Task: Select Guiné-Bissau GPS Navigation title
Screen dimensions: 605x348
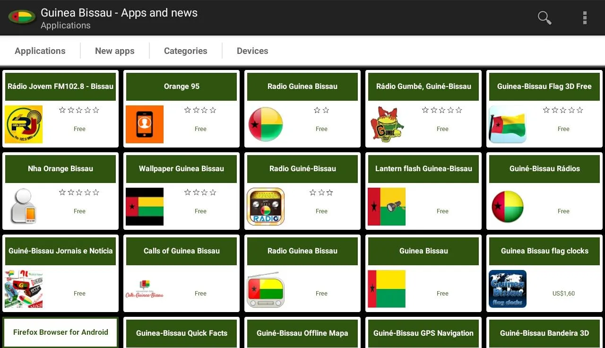Action: tap(423, 333)
